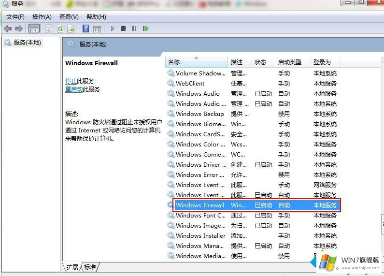The image size is (384, 276).
Task: Click the Refresh toolbar icon
Action: tap(60, 29)
